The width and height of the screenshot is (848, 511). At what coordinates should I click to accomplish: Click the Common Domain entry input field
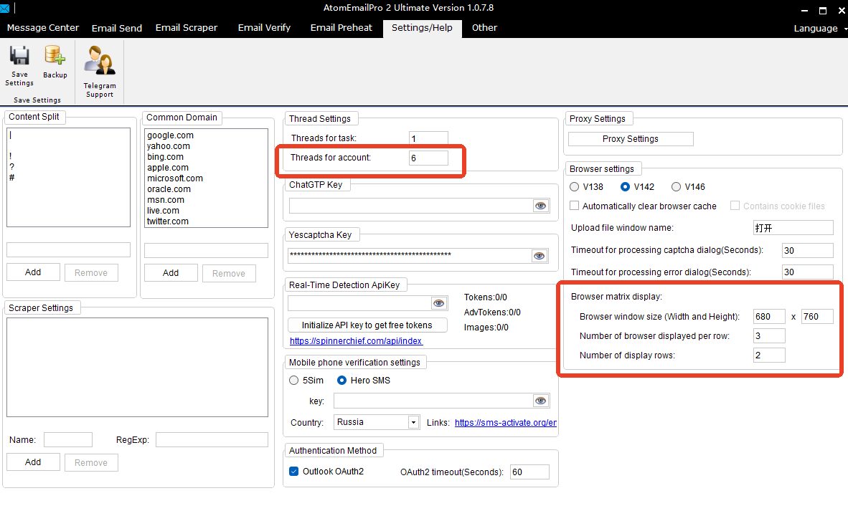(206, 250)
